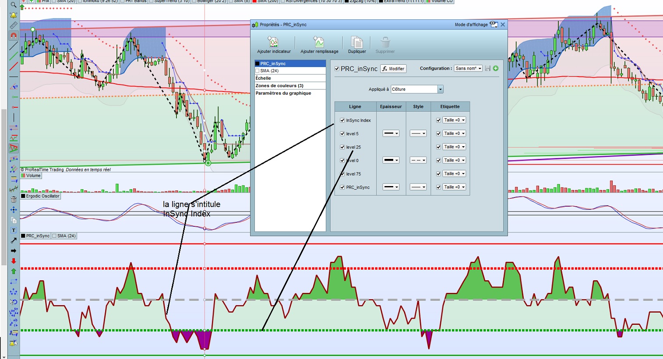The image size is (663, 359).
Task: Select the text annotation tool
Action: [14, 230]
